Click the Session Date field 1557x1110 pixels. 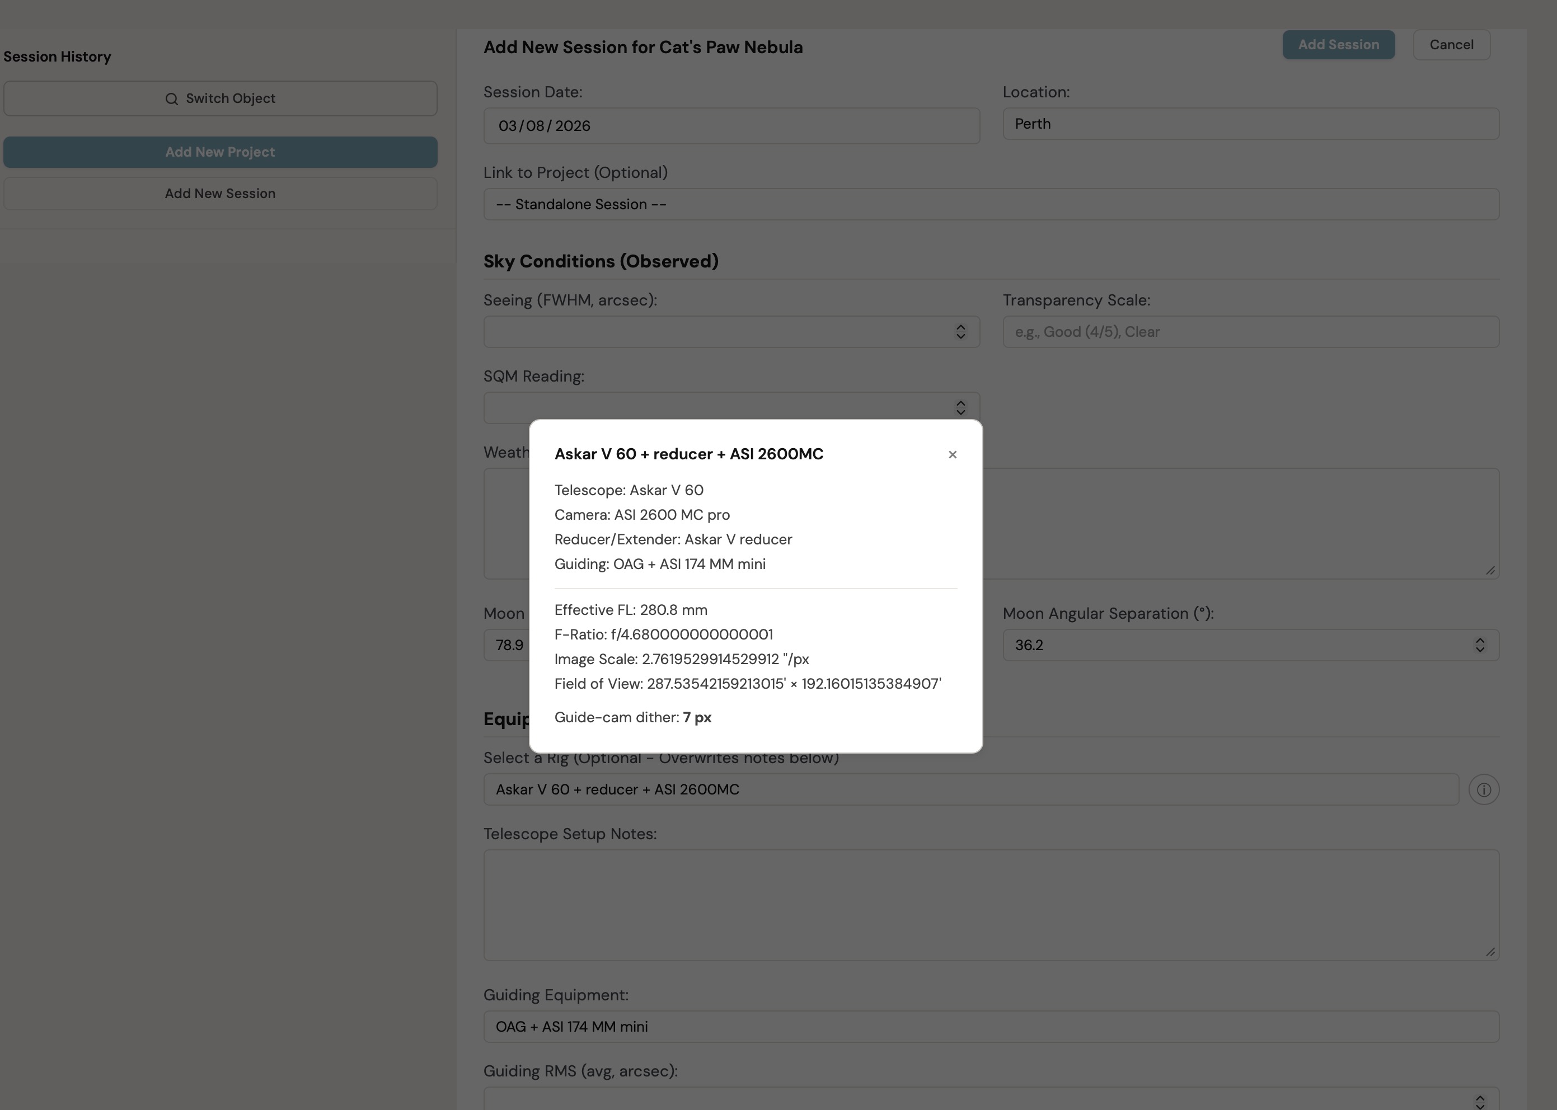pos(731,126)
